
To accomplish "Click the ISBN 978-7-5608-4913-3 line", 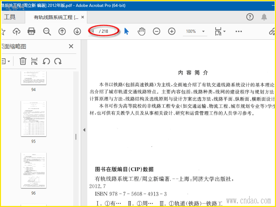I will (x=131, y=194).
